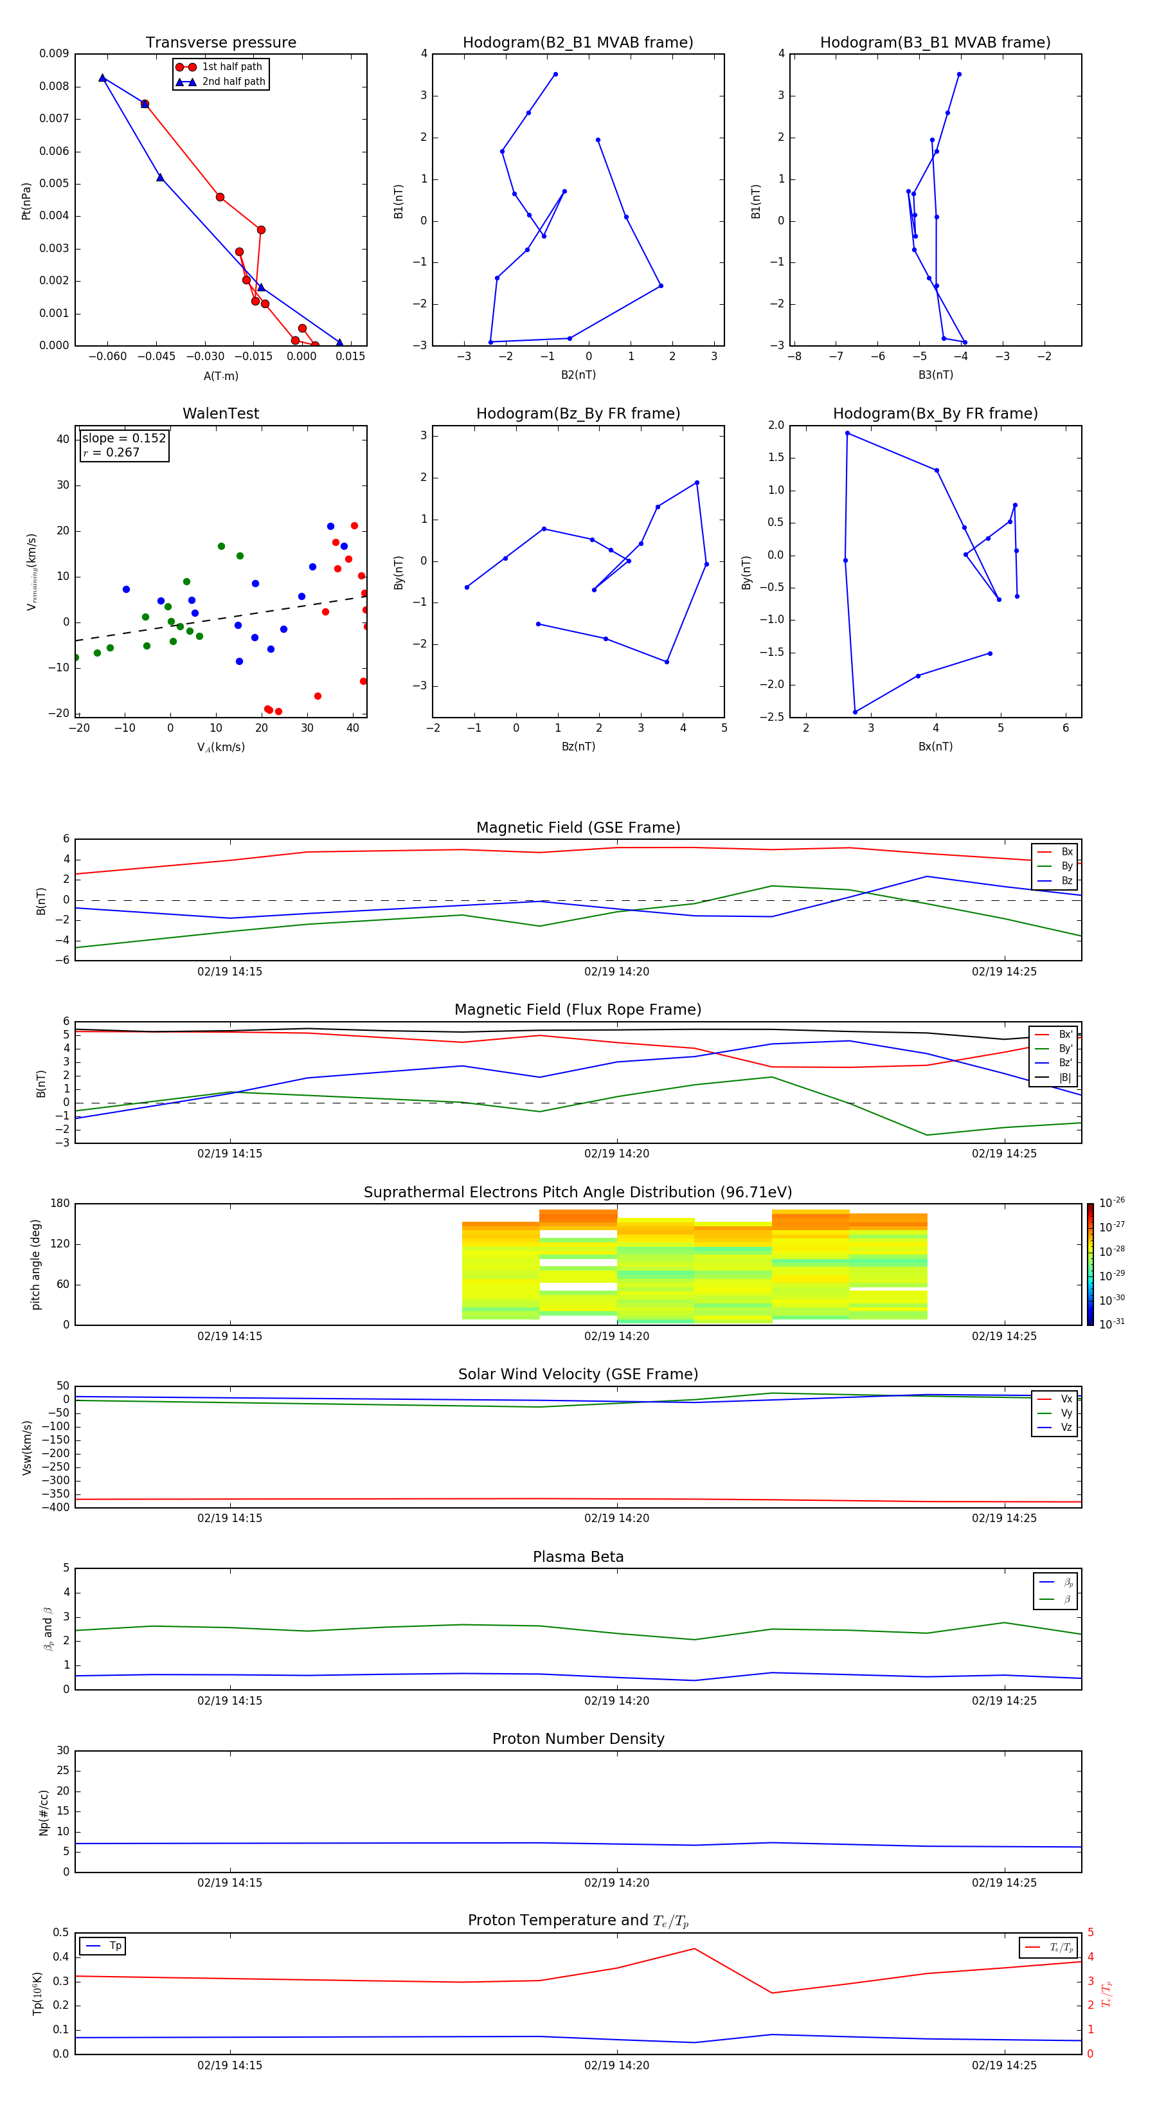This screenshot has width=1157, height=2122.
Task: Click the 'V_A(km/s)' x-axis label
Action: coord(220,747)
